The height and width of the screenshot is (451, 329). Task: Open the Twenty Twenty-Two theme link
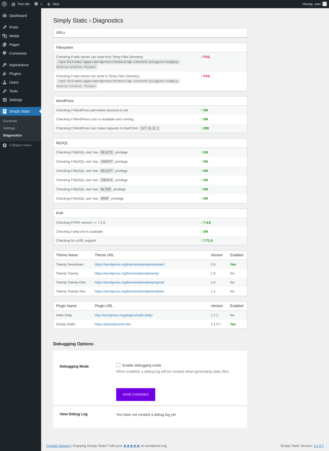(x=129, y=291)
